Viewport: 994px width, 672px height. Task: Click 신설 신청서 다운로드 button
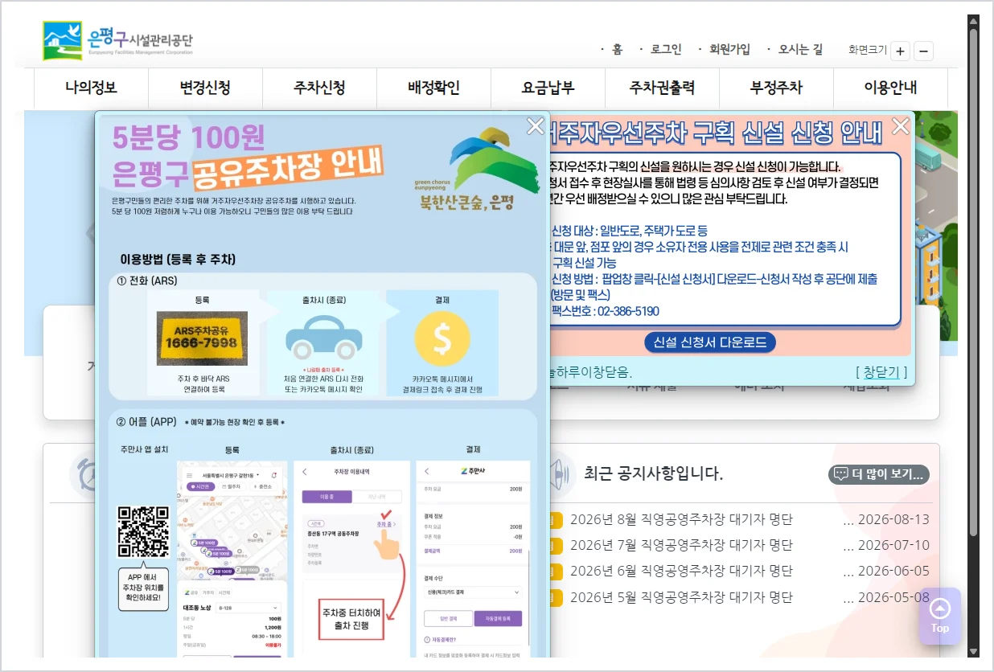[710, 342]
